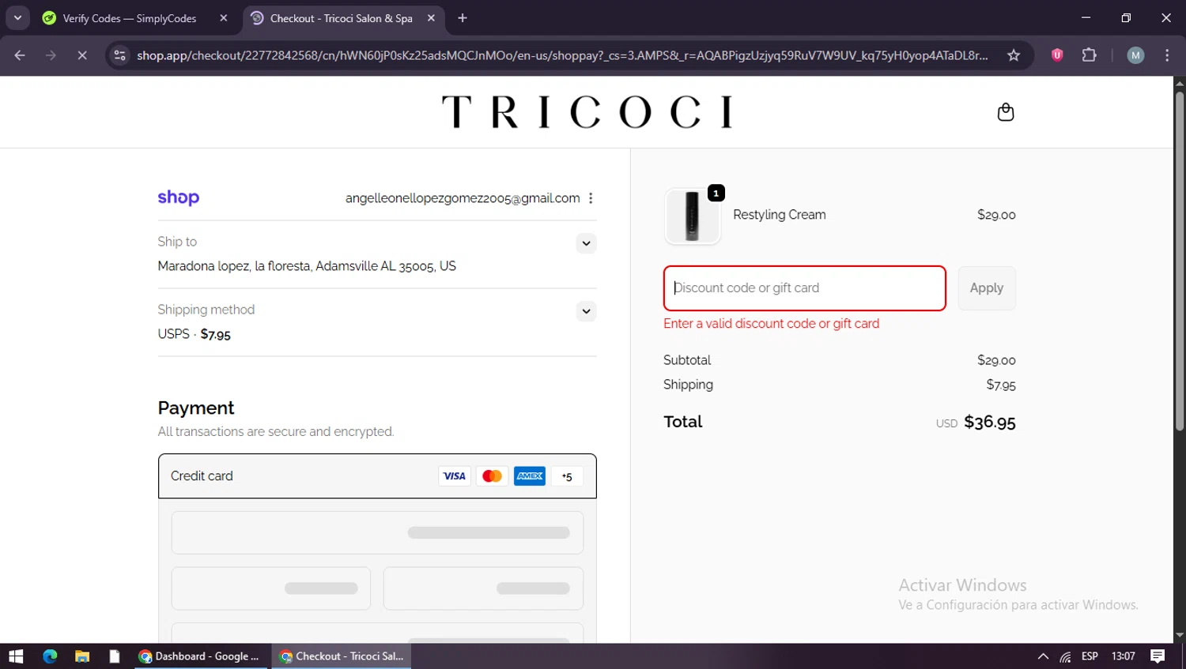Open the Windows Start menu
1186x669 pixels.
pos(16,656)
